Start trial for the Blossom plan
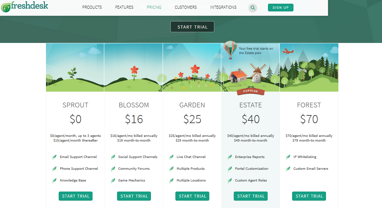The width and height of the screenshot is (382, 208). click(x=134, y=196)
